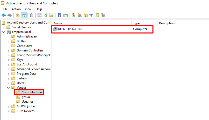This screenshot has height=120, width=209.
Task: Click the Back arrow toolbar icon
Action: click(4, 16)
